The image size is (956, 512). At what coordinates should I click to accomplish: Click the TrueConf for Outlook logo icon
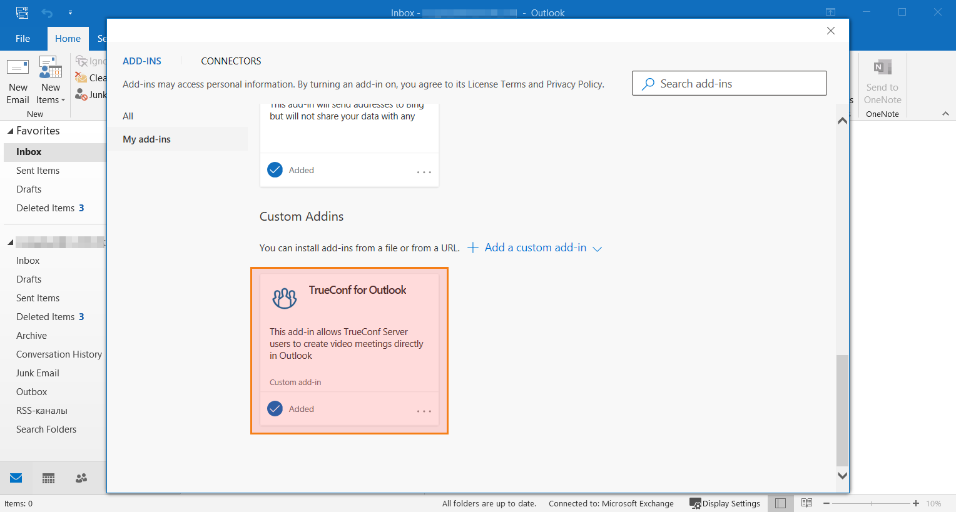click(285, 298)
